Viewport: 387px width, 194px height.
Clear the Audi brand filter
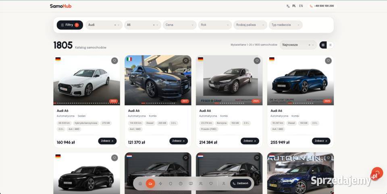point(115,25)
